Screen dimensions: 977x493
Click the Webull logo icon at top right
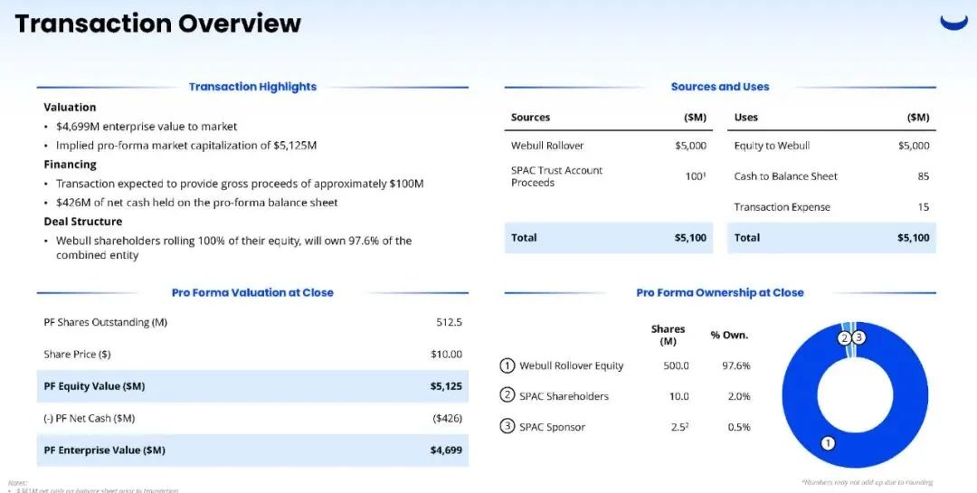pyautogui.click(x=954, y=23)
